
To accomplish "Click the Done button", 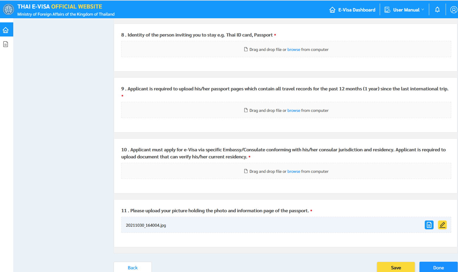I will (438, 267).
